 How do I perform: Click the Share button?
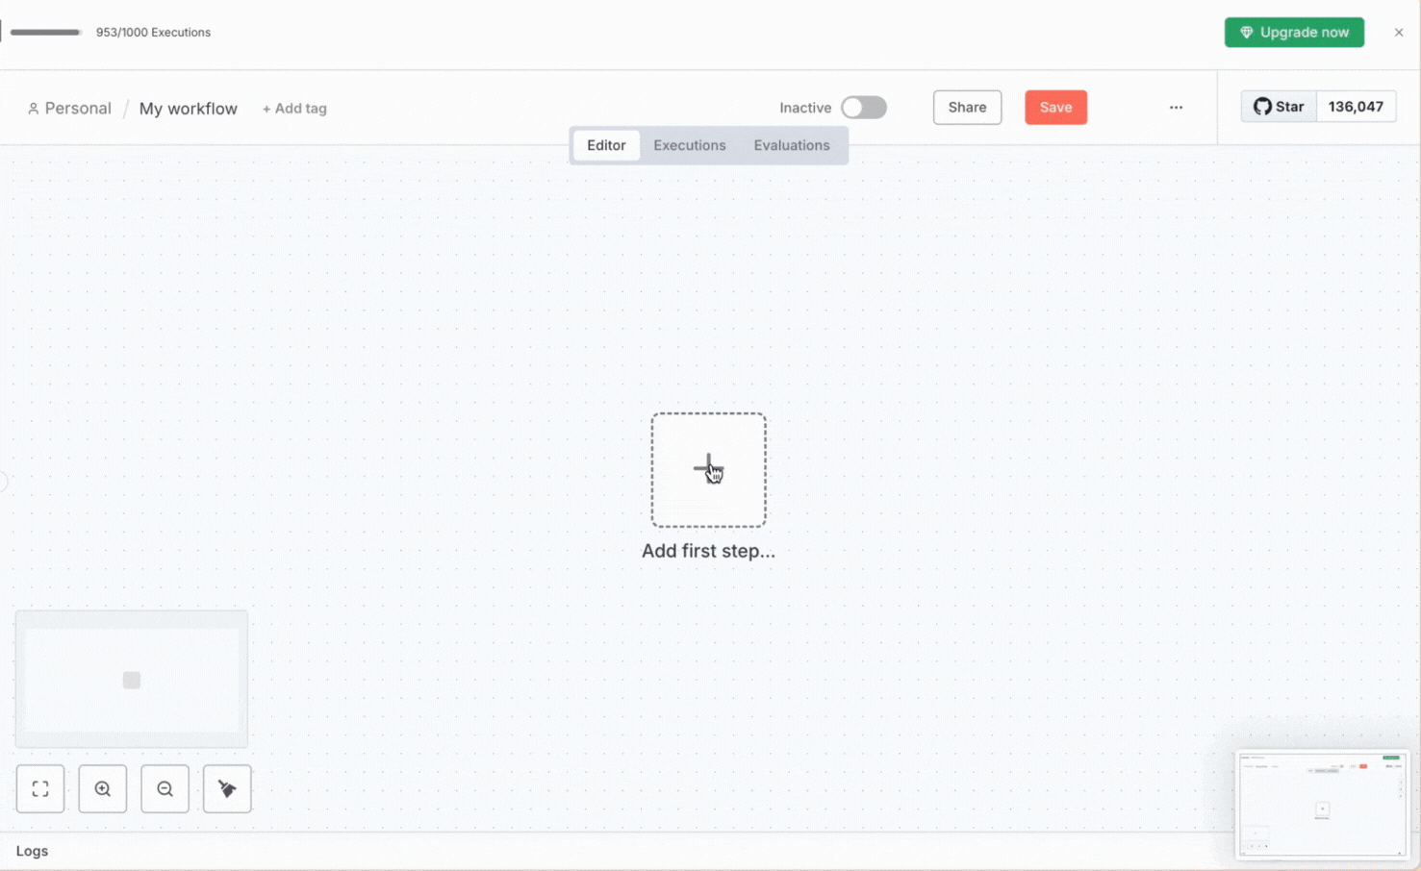(x=967, y=107)
